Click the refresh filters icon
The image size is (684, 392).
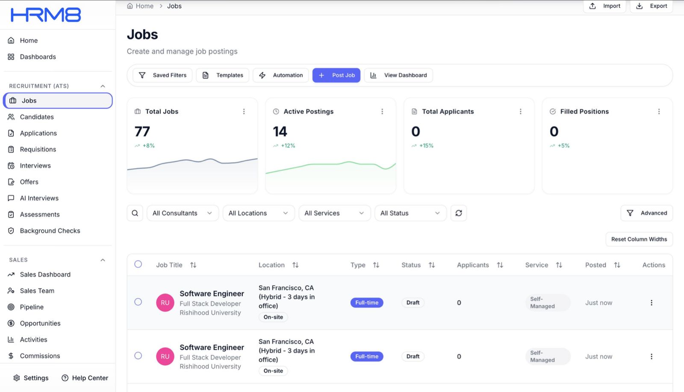(458, 213)
